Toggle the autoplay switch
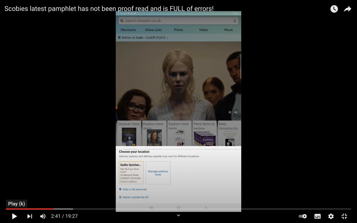The width and height of the screenshot is (357, 223). (x=303, y=216)
